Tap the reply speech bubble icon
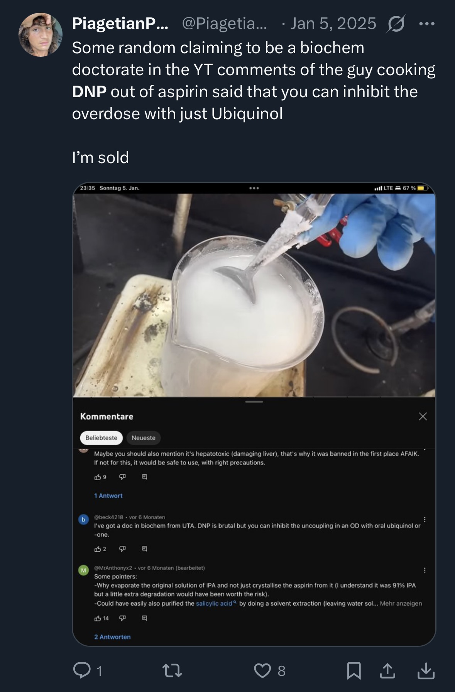 82,670
